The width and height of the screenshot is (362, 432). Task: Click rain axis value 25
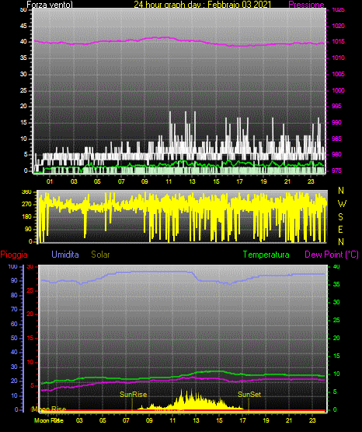click(x=30, y=290)
